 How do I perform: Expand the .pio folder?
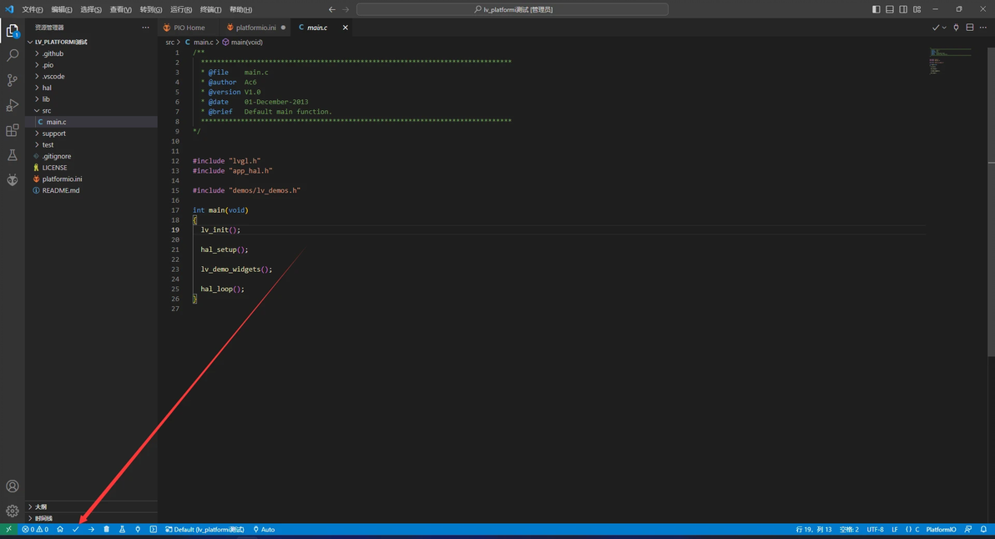[91, 65]
